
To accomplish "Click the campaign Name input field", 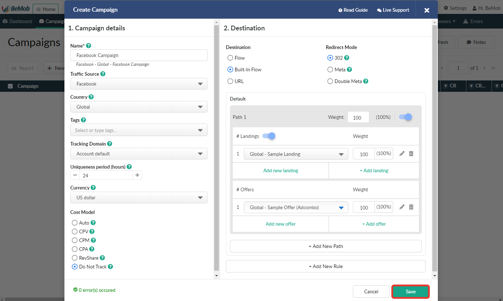I will click(139, 55).
